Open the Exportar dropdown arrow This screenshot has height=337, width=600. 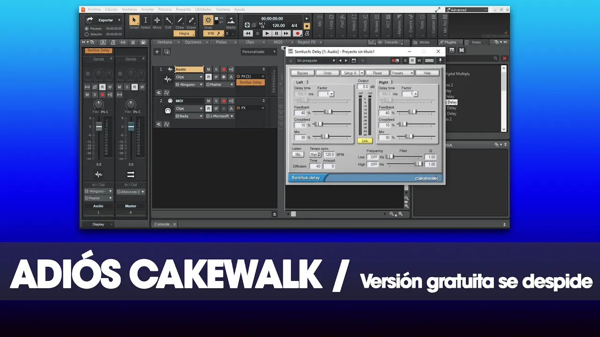[119, 20]
